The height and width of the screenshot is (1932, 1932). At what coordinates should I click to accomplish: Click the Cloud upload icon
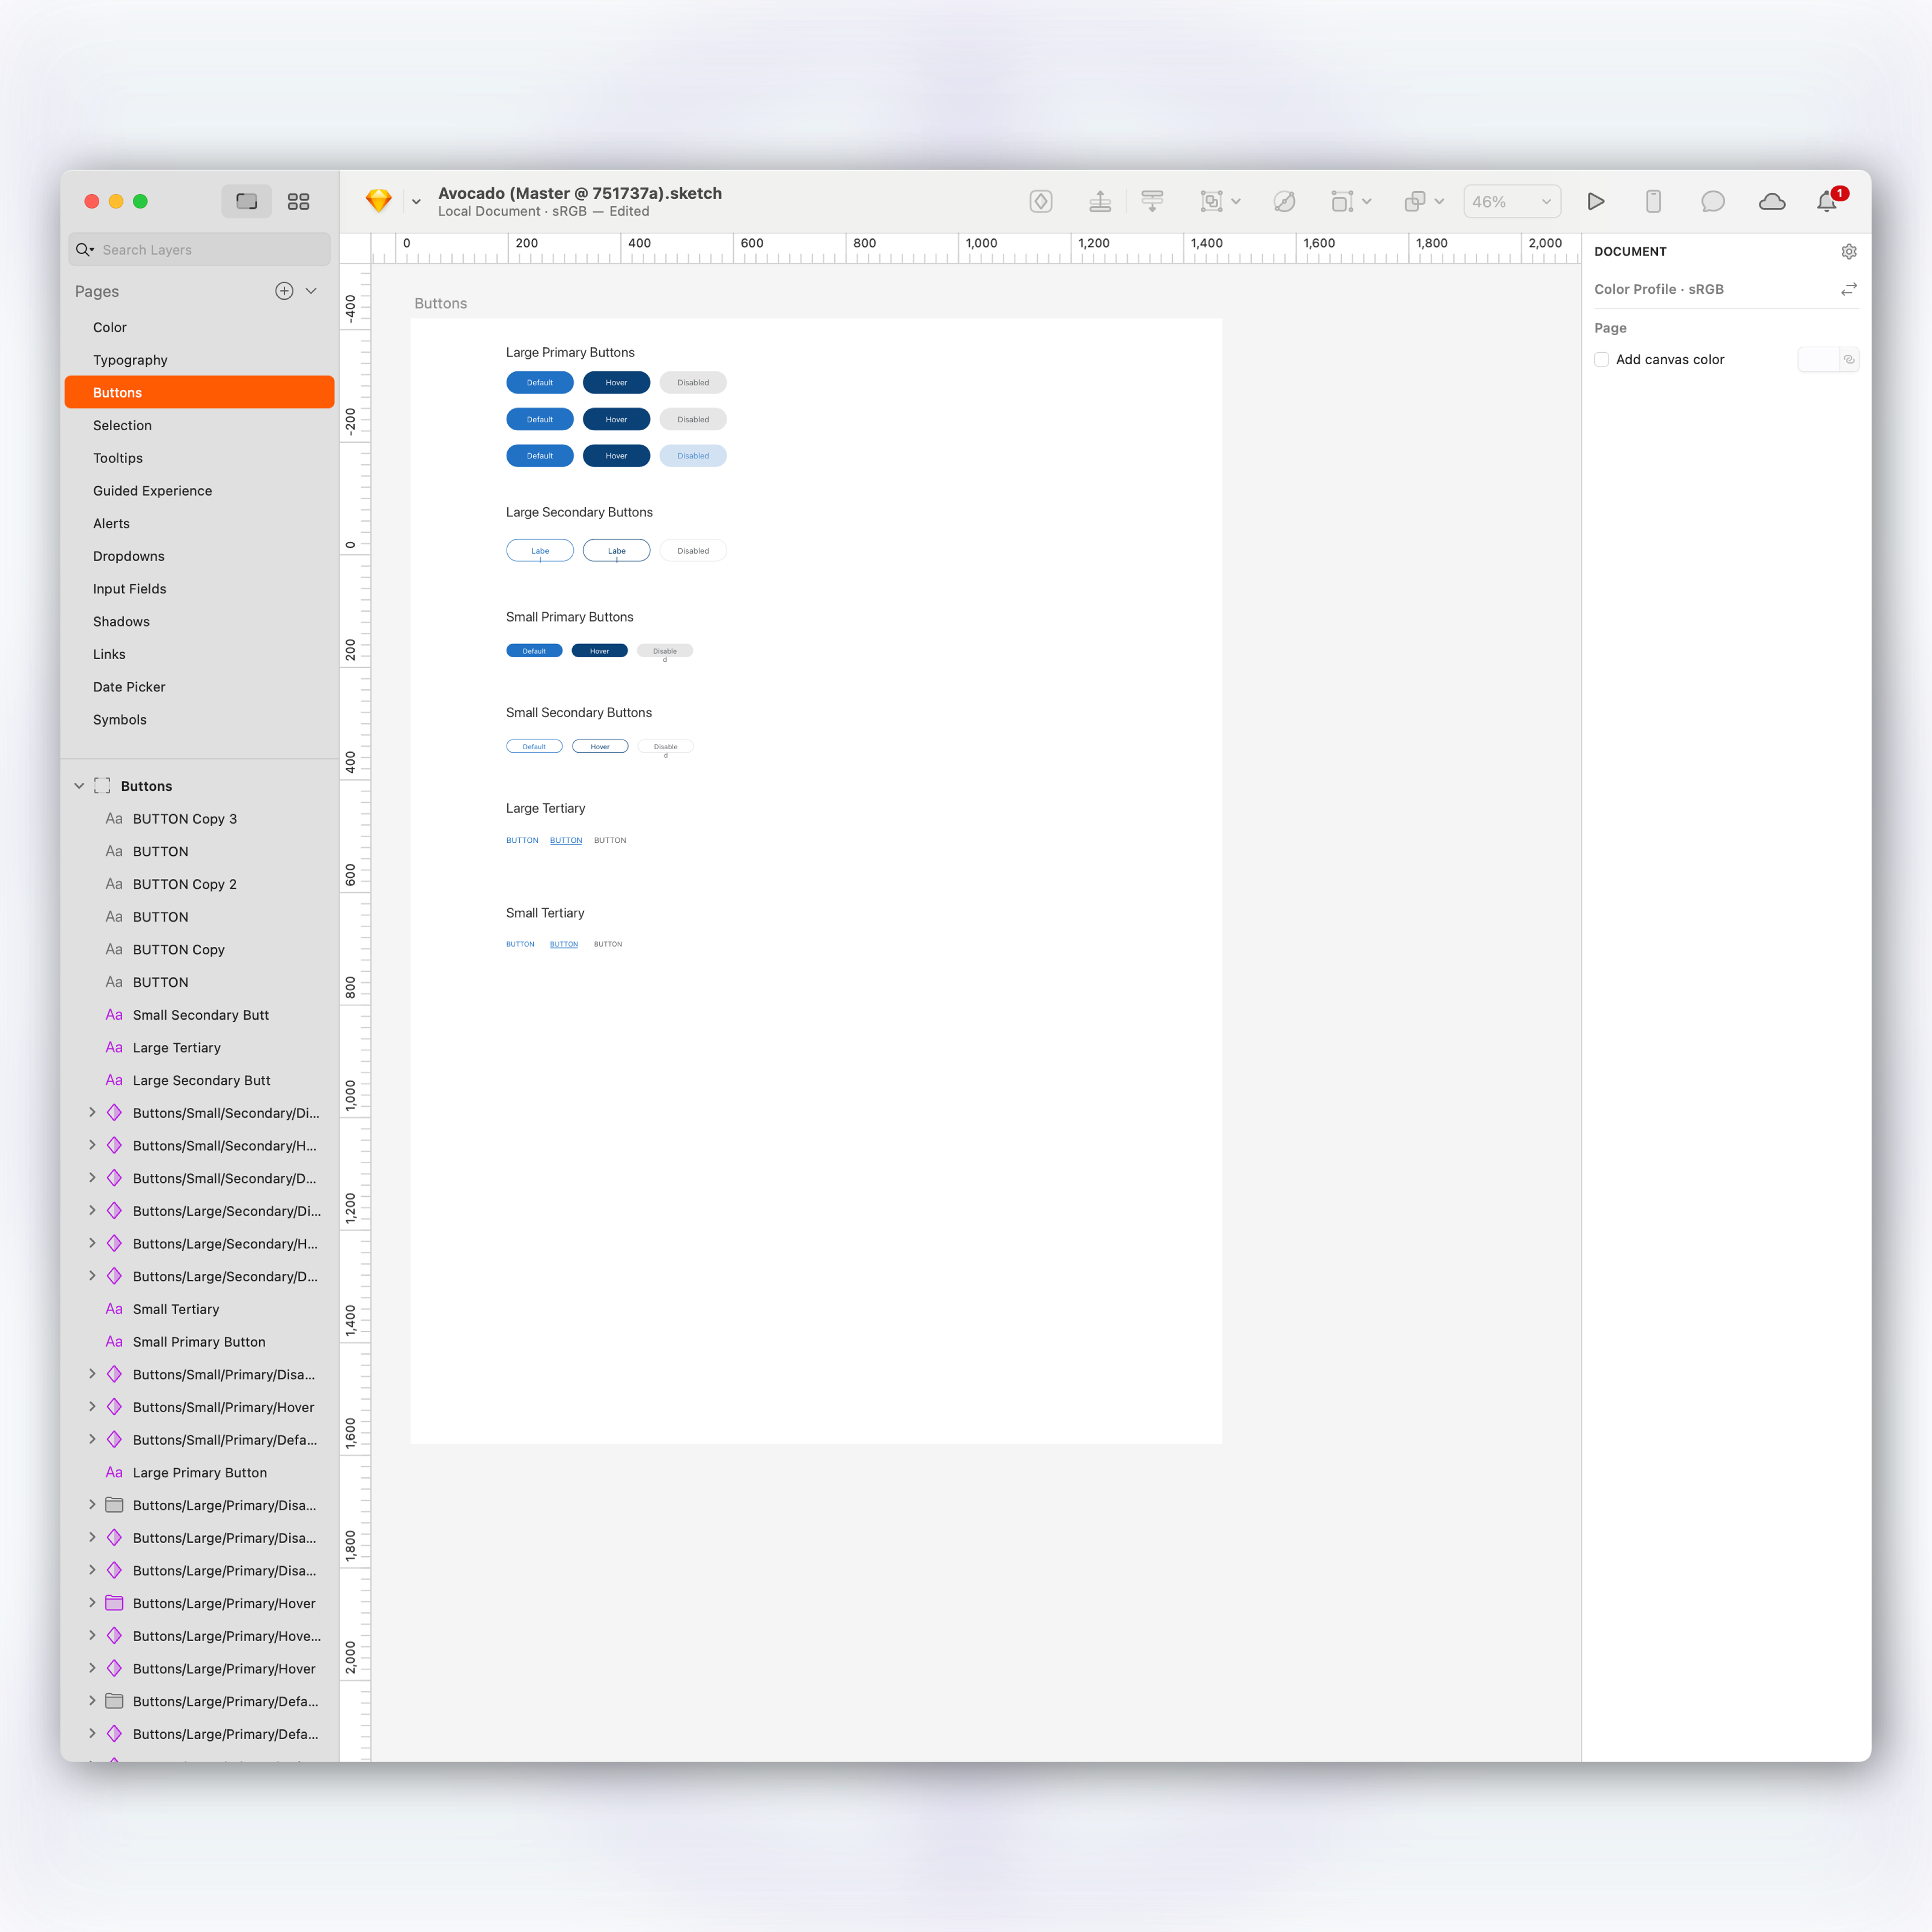[1771, 202]
